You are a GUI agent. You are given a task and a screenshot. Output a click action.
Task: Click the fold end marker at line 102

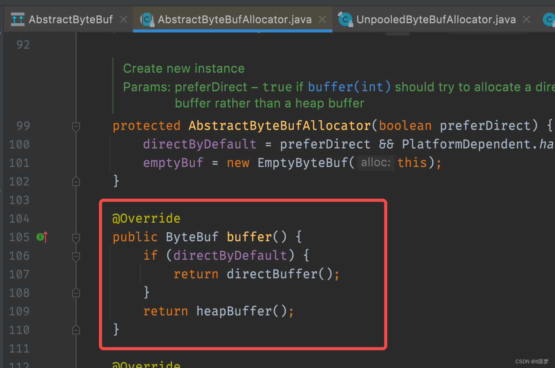click(x=76, y=181)
